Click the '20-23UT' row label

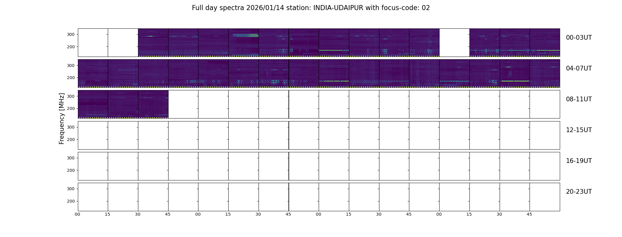(579, 192)
